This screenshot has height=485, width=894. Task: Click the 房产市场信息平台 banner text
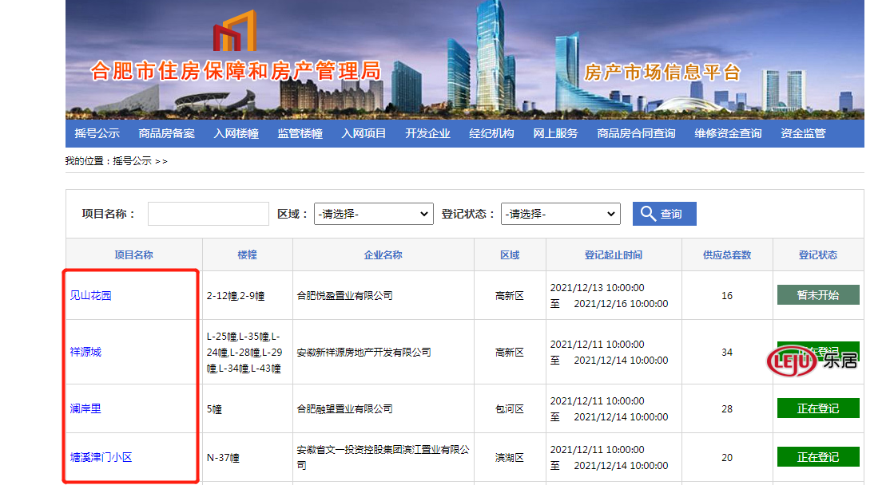[662, 73]
